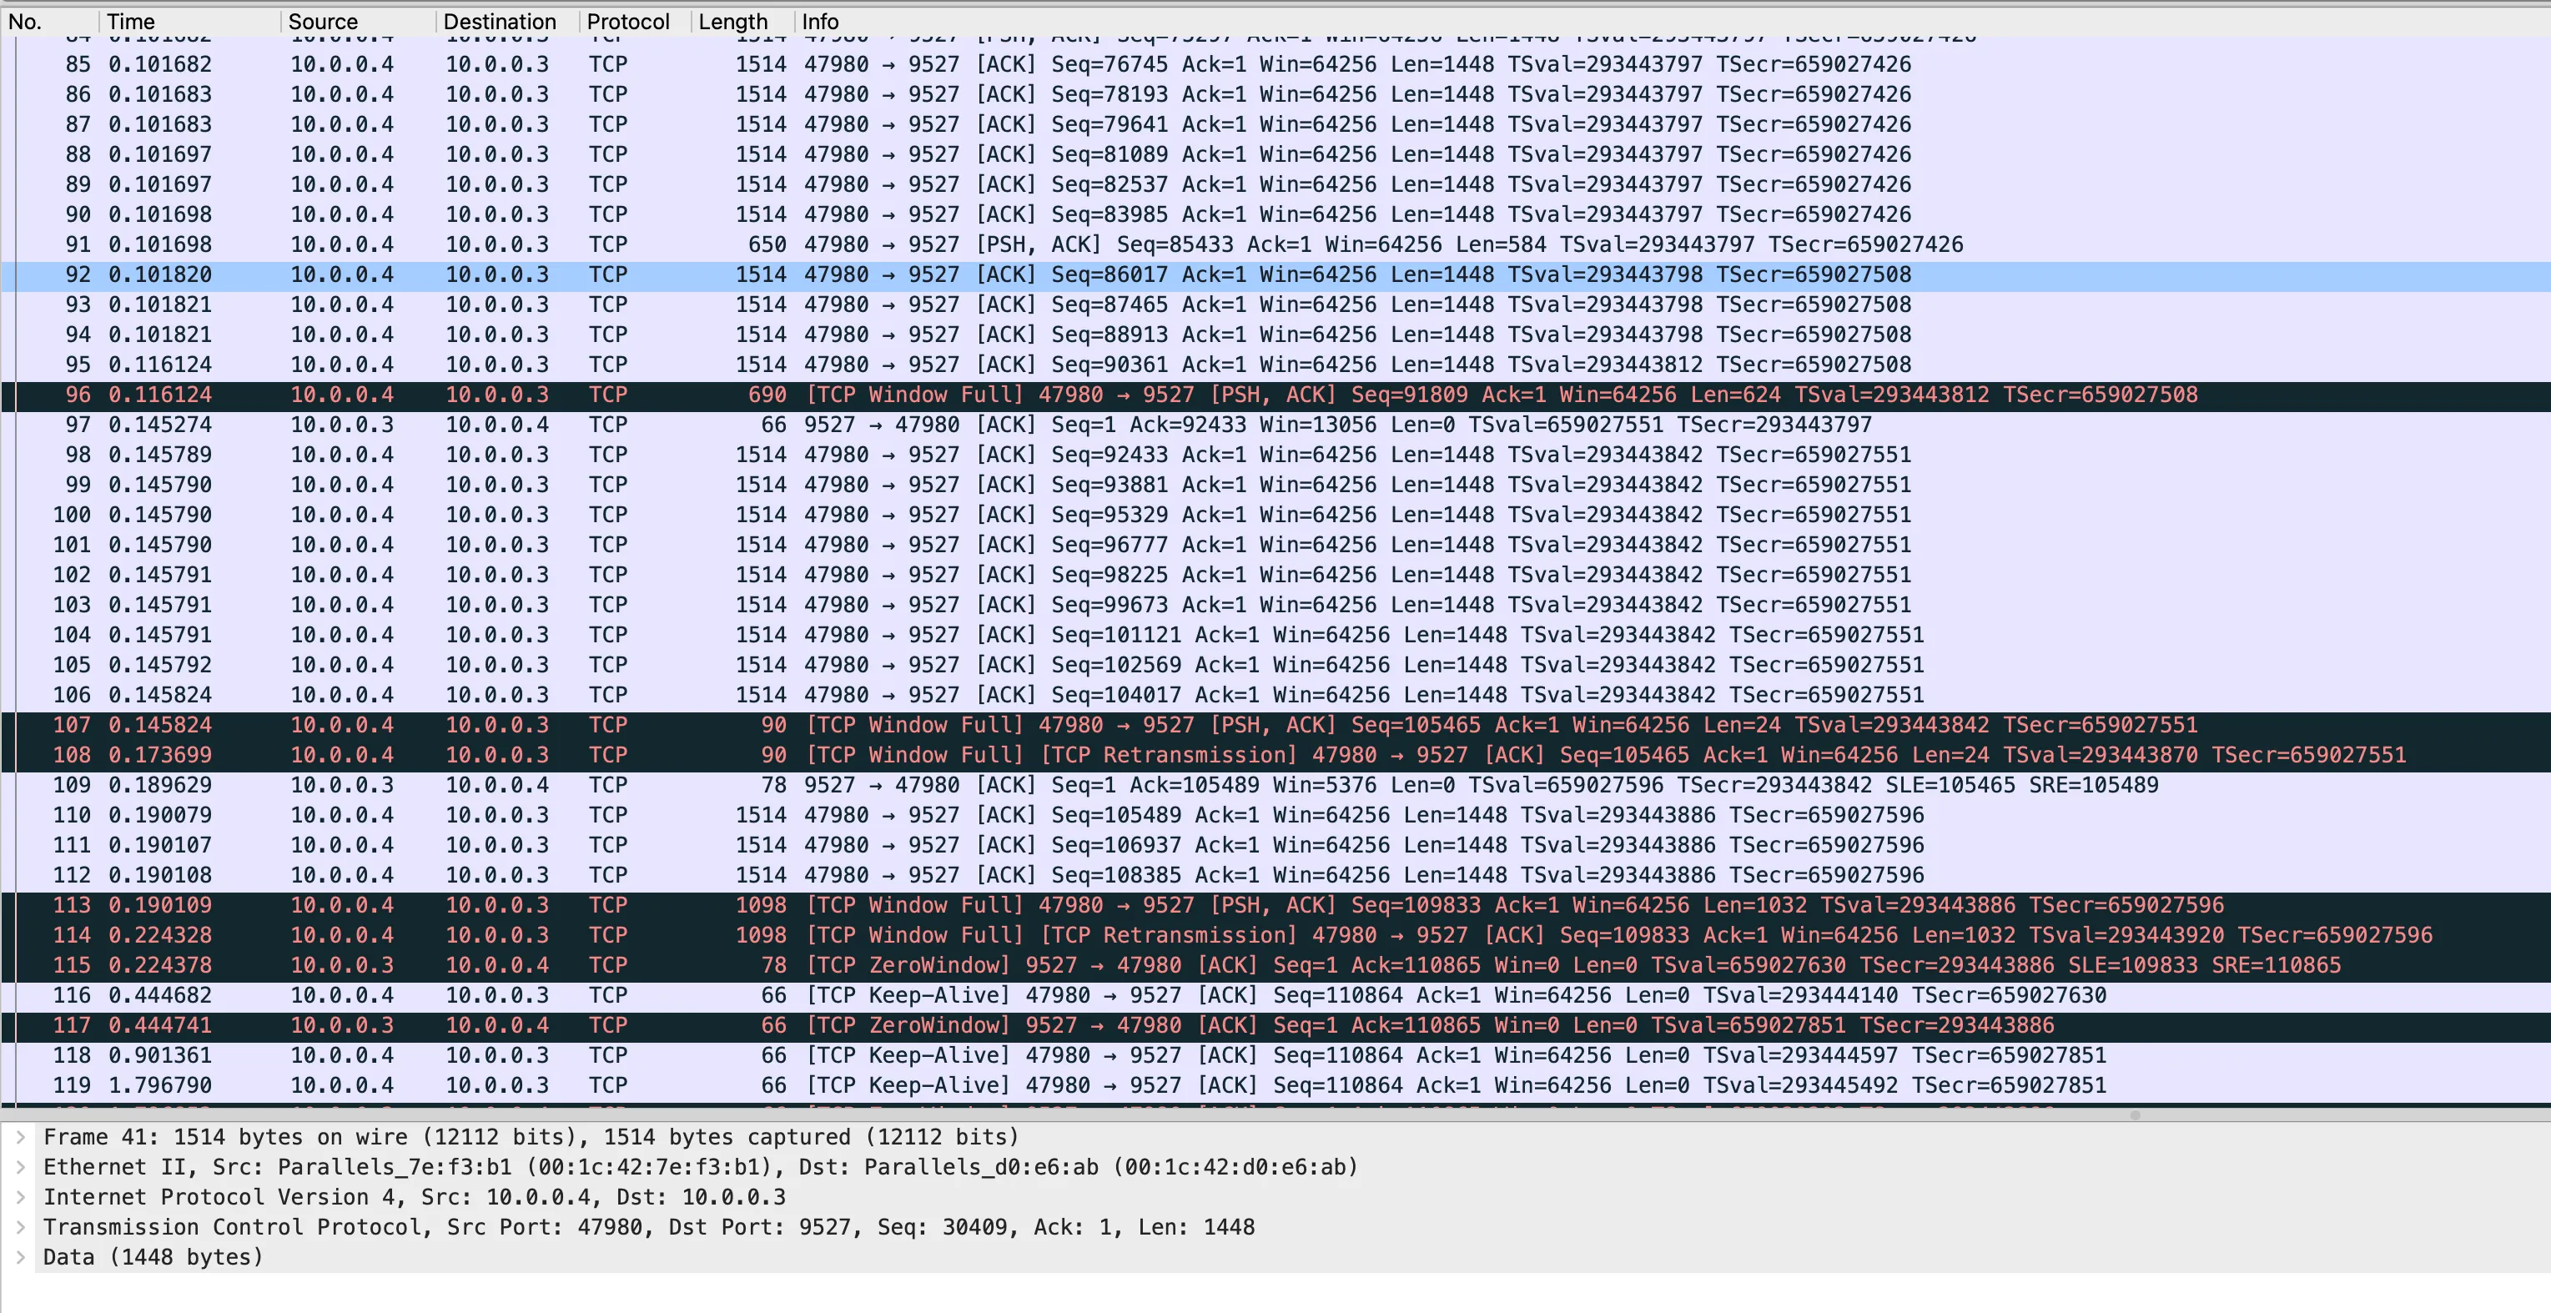This screenshot has width=2551, height=1313.
Task: Expand Internet Protocol Version 4 section
Action: [x=20, y=1197]
